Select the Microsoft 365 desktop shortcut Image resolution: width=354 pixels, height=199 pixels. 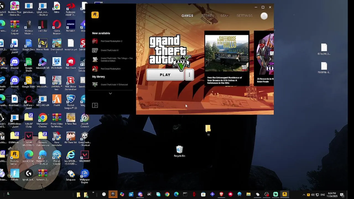[43, 64]
